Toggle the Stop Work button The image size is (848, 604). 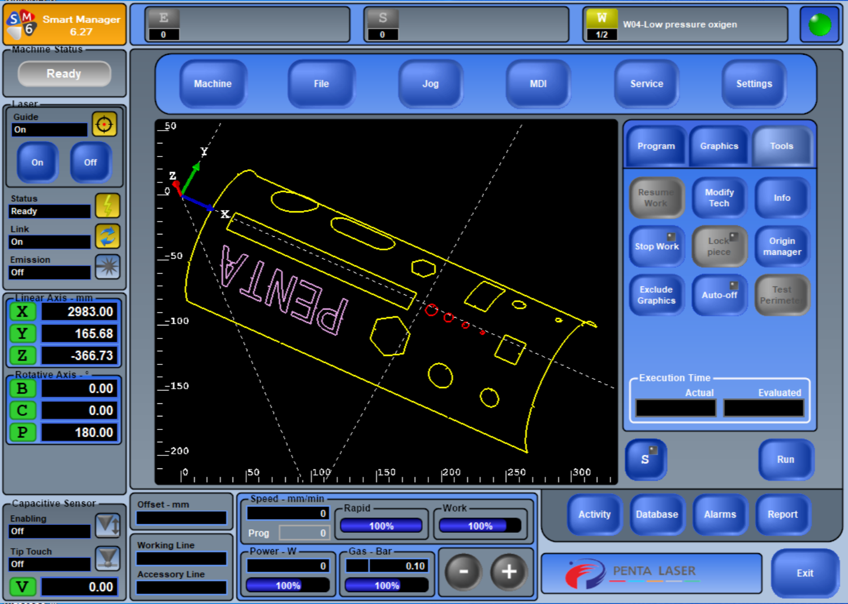click(657, 246)
